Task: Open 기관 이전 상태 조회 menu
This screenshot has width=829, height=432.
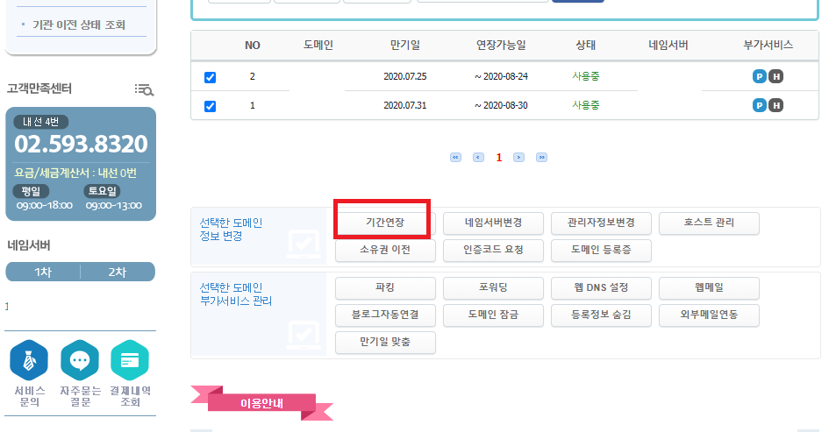Action: (x=79, y=25)
